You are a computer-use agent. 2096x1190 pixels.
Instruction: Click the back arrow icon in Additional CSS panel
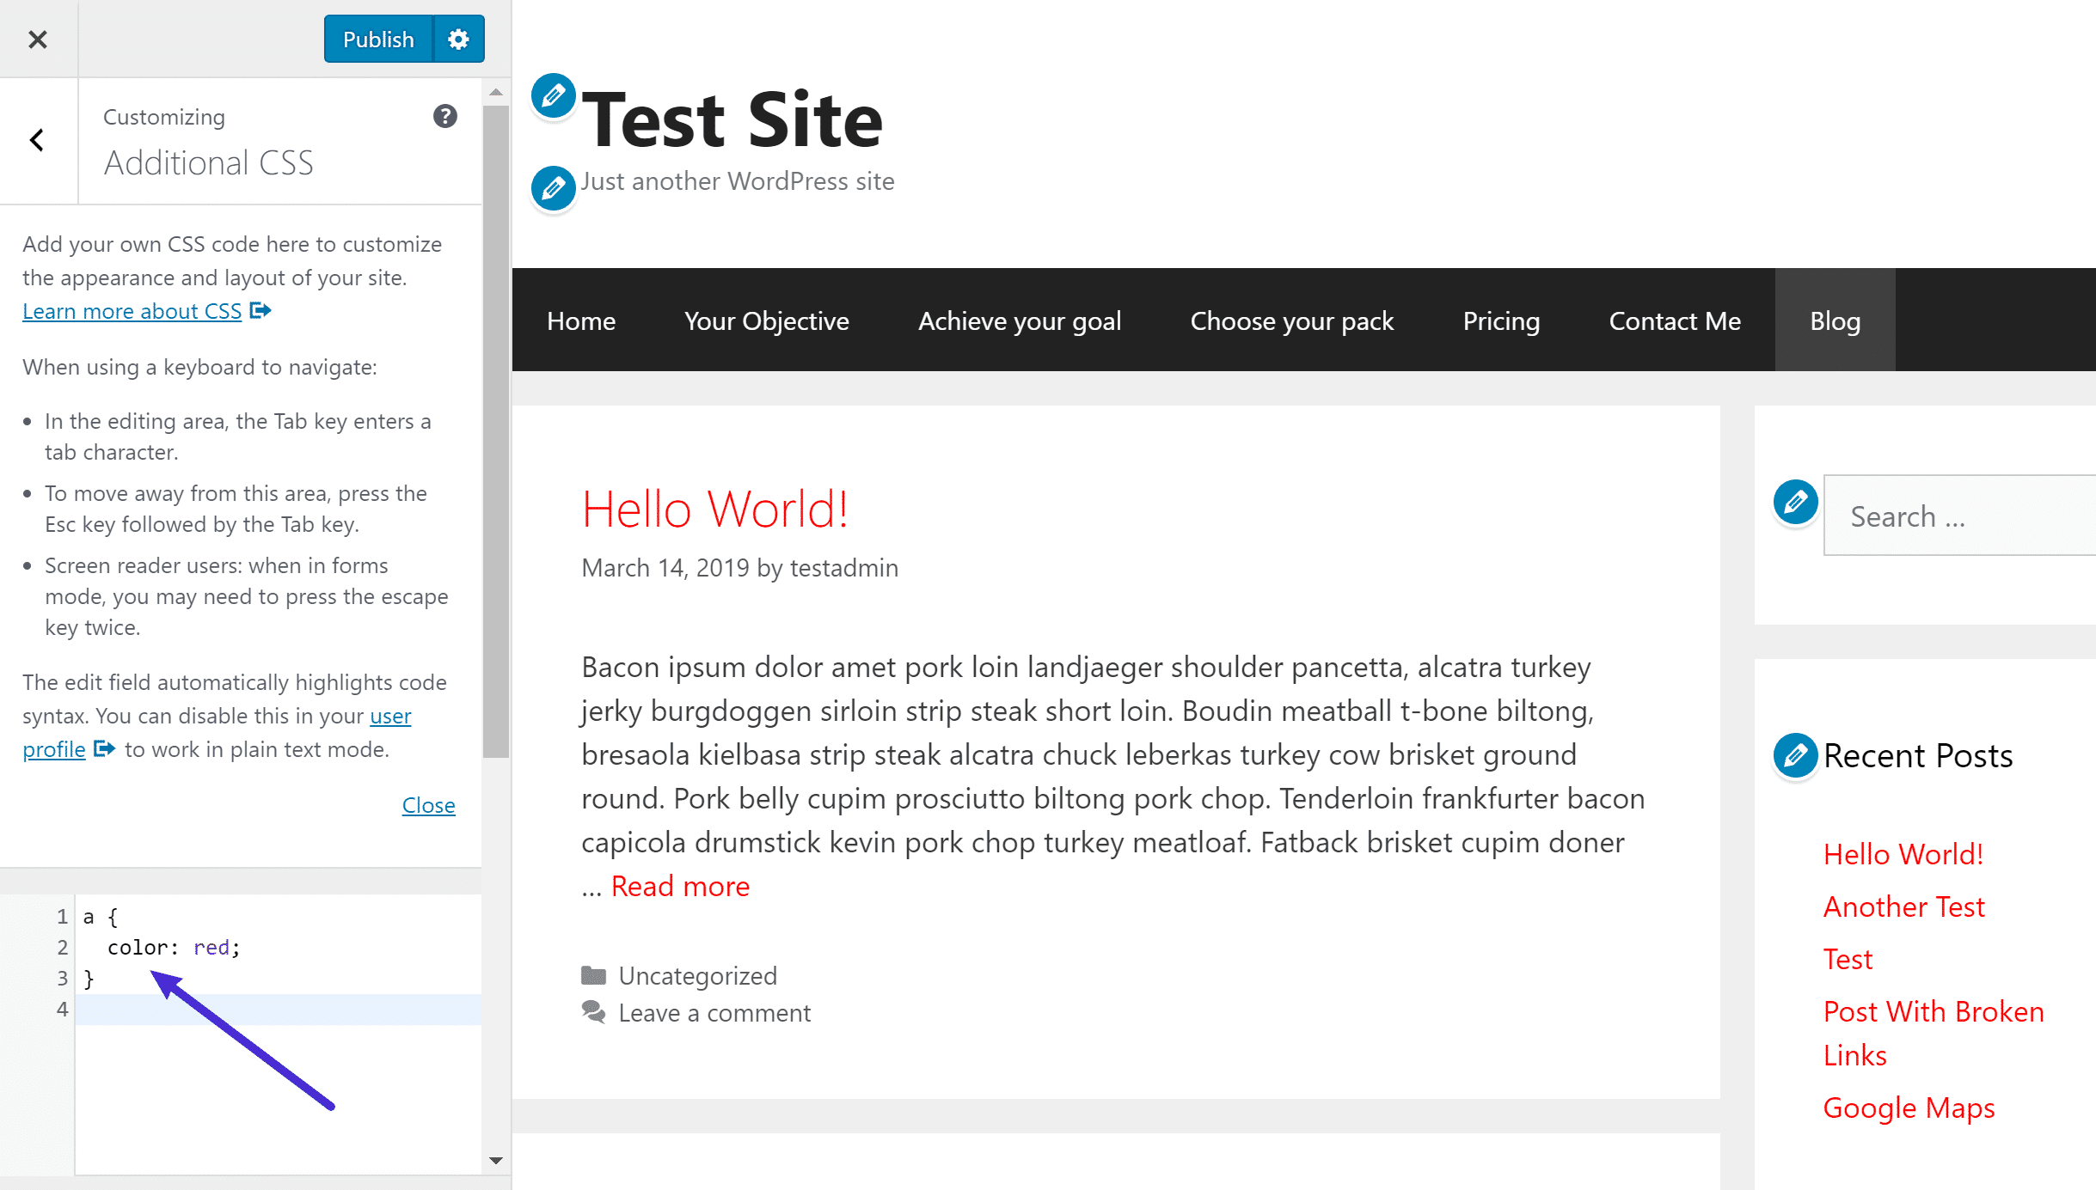36,139
